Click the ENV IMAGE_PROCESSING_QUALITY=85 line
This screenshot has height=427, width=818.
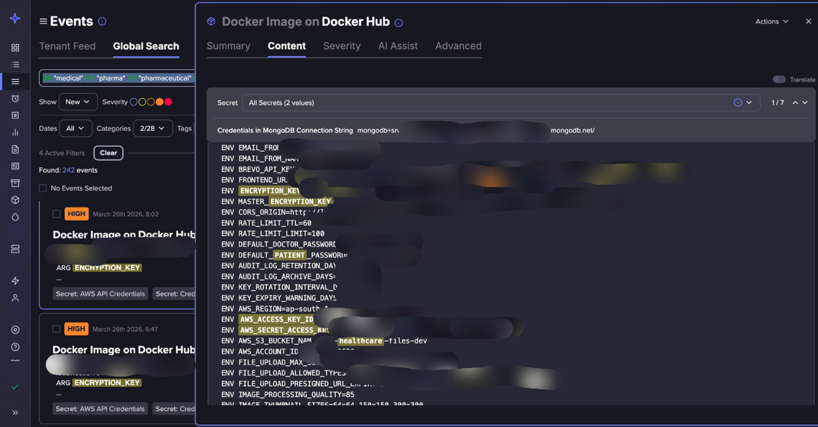(287, 395)
